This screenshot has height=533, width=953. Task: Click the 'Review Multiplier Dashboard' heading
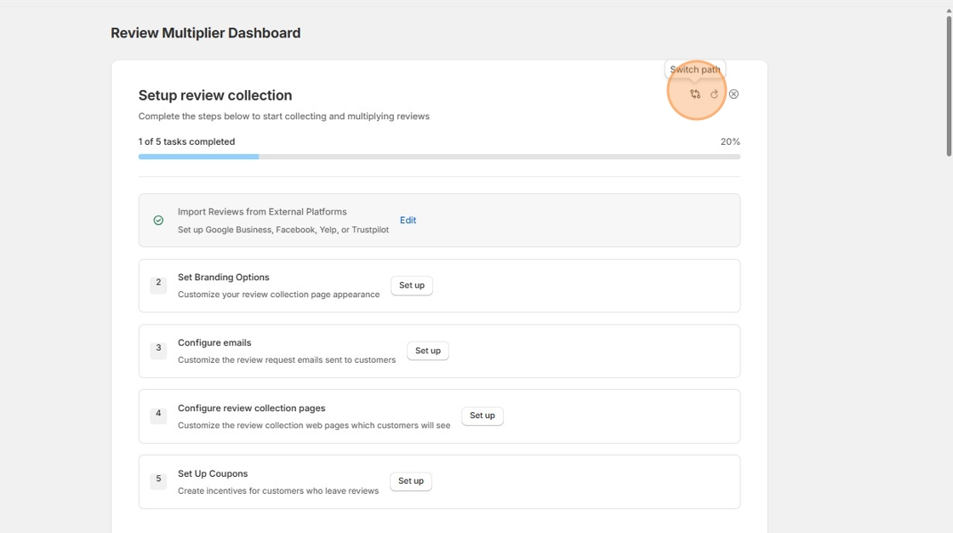205,33
